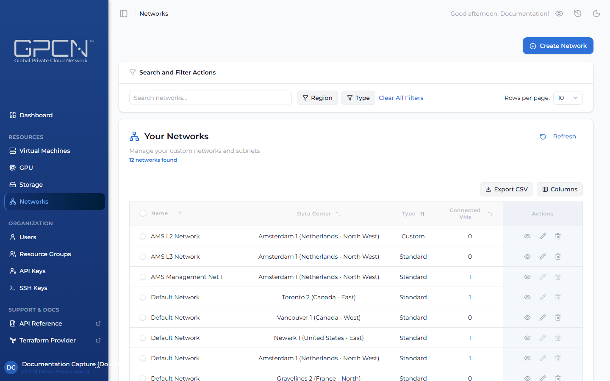This screenshot has height=381, width=610.
Task: Select Networks in sidebar
Action: tap(55, 202)
